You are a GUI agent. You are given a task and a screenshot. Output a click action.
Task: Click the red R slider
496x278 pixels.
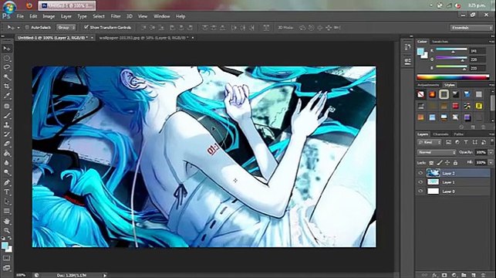[452, 50]
